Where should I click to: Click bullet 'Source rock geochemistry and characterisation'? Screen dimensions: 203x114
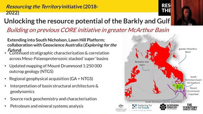53,99
